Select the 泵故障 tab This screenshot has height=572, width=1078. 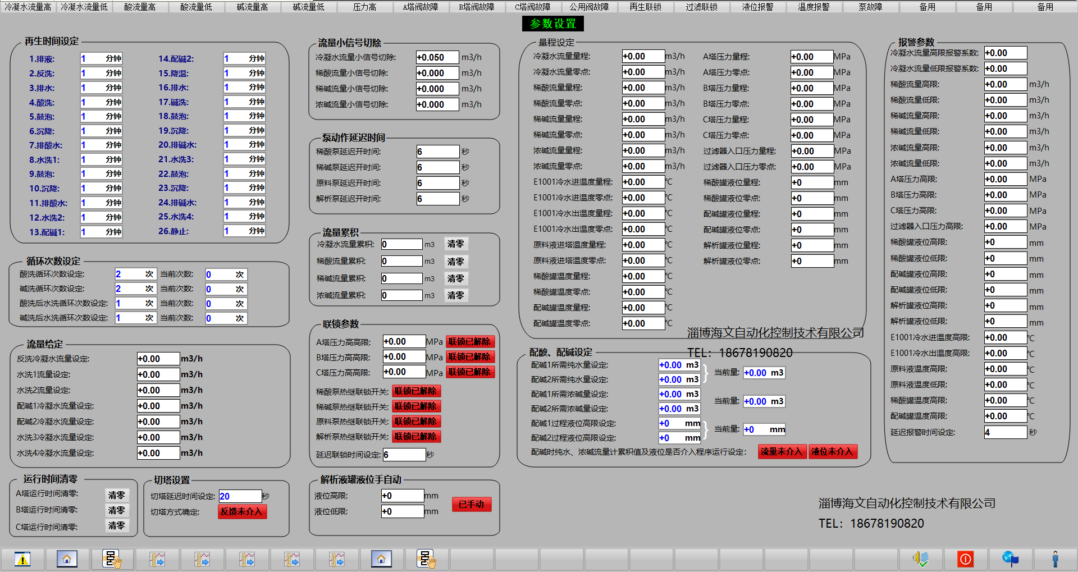pos(870,7)
